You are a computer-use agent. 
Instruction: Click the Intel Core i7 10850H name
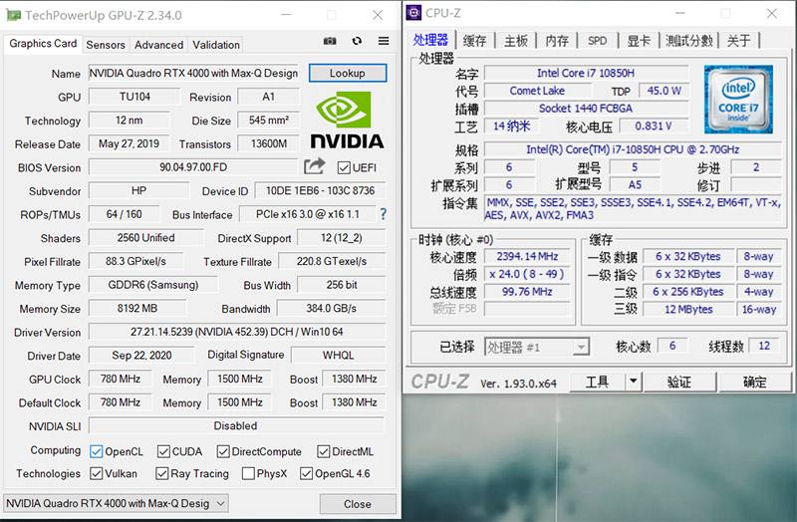(x=586, y=73)
